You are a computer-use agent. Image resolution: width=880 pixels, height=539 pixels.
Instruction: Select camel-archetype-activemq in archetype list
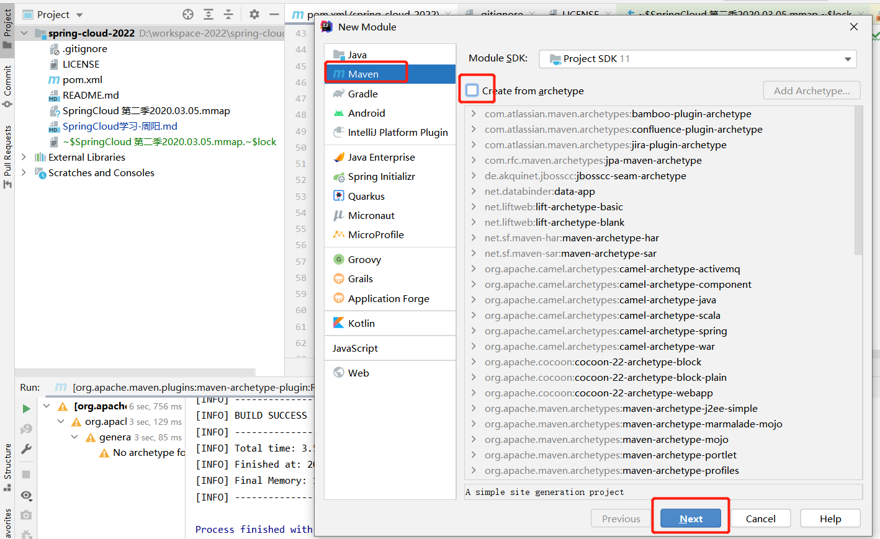pyautogui.click(x=613, y=269)
